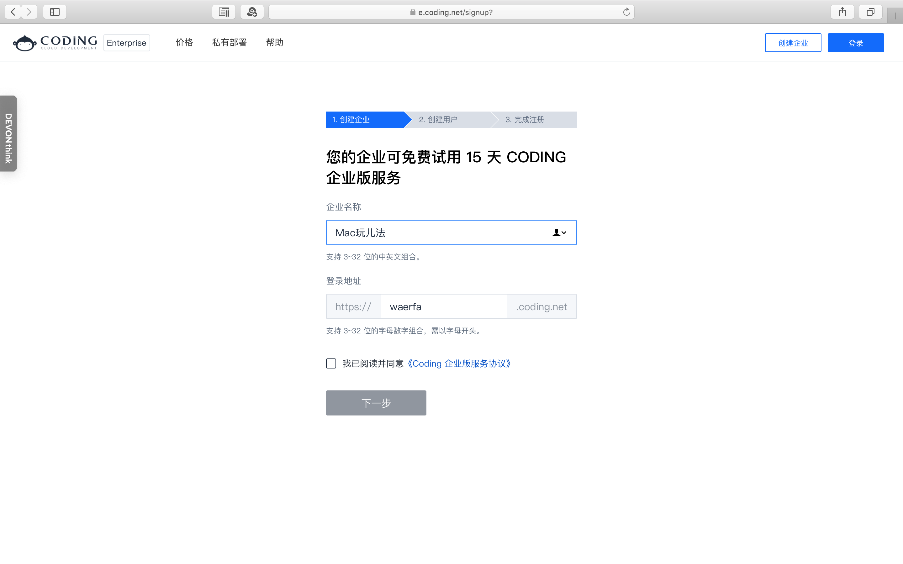
Task: Click the 创建企业 button in the header
Action: [x=793, y=43]
